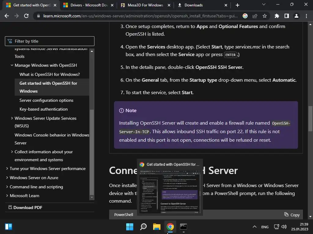
Task: Click the page scrollbar down arrow
Action: [x=310, y=217]
